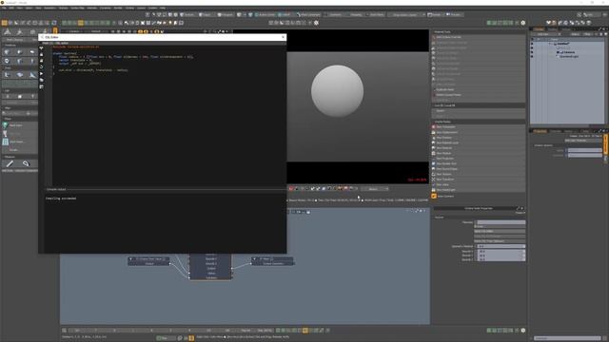Click the second icon in left tab strip

click(x=20, y=31)
